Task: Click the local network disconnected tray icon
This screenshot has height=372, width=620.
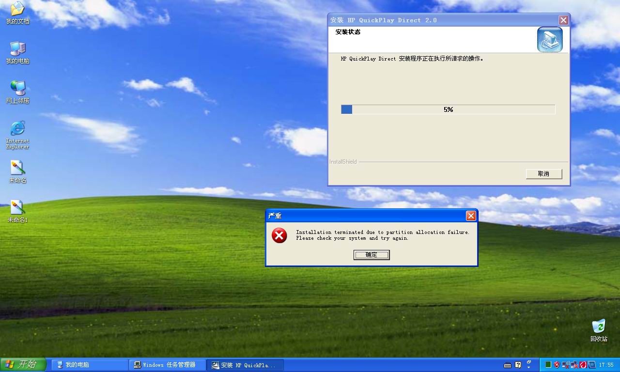Action: pyautogui.click(x=574, y=365)
